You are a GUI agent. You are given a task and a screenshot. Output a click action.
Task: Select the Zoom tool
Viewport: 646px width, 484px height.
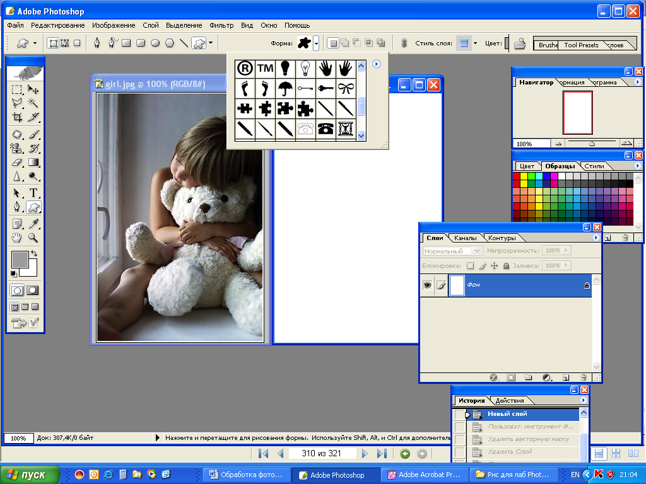coord(33,238)
